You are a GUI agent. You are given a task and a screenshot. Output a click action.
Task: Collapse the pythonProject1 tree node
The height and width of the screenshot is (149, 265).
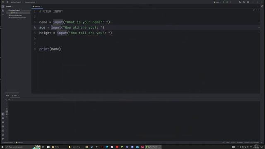coord(7,10)
